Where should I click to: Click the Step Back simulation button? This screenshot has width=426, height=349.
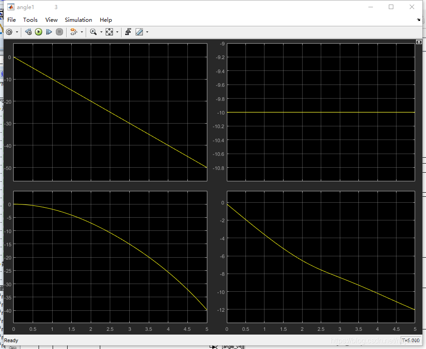(x=28, y=32)
